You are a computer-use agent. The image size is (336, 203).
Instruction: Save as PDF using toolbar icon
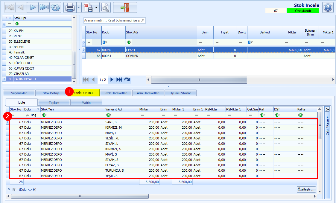(88, 7)
